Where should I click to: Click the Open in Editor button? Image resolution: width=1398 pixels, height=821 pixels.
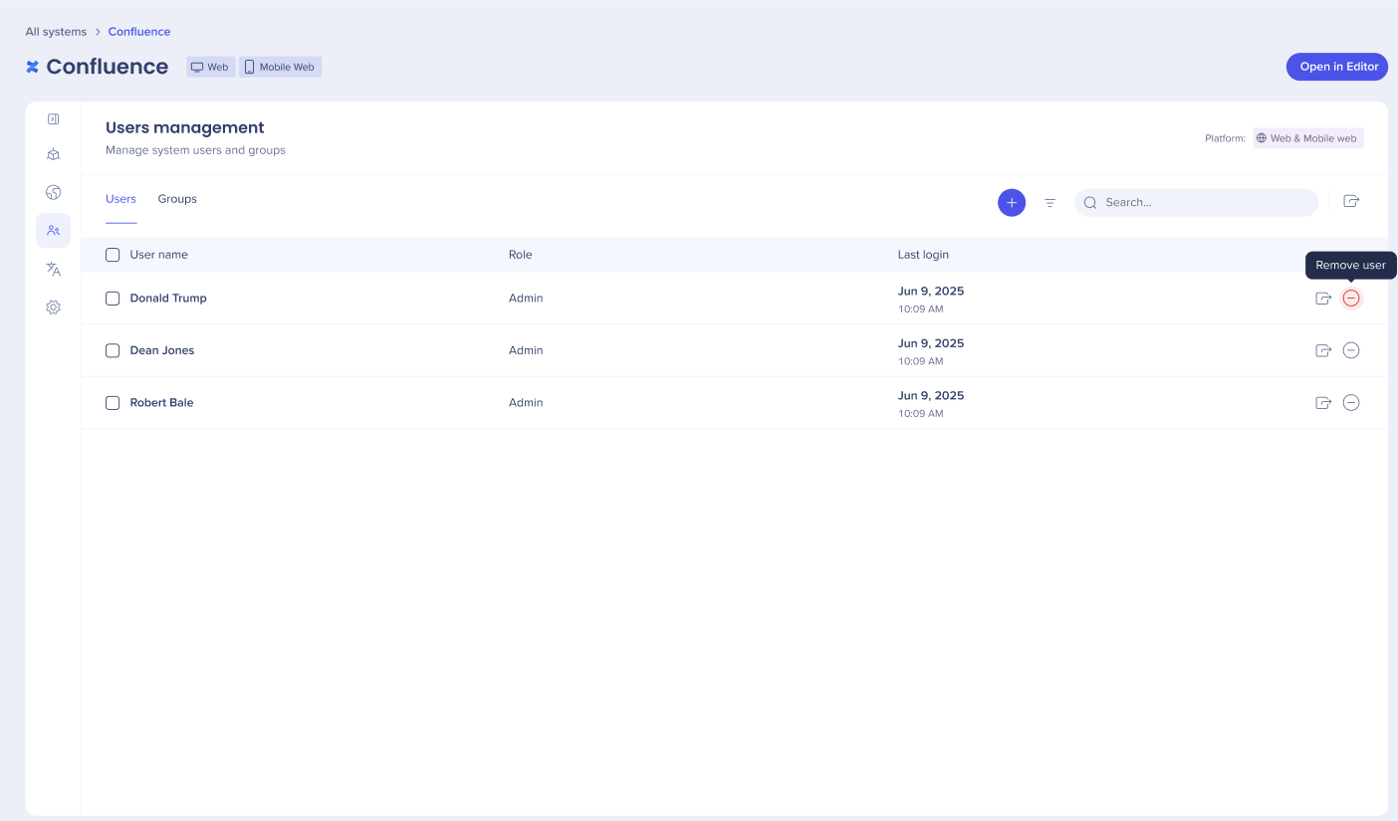click(1338, 67)
